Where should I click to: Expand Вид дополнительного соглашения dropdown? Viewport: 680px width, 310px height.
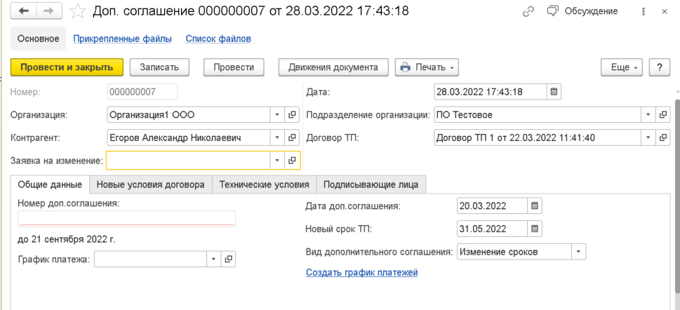[578, 252]
